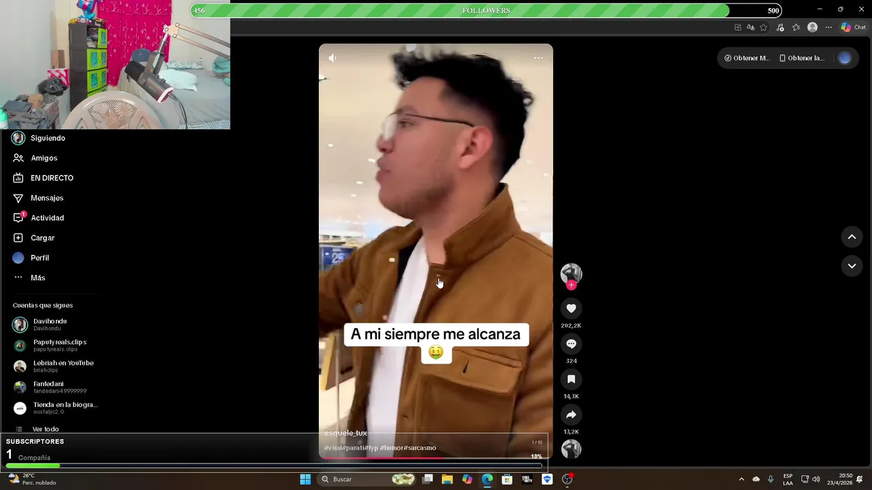Screen dimensions: 872x490
Task: Click the Obtener M... button
Action: click(747, 58)
